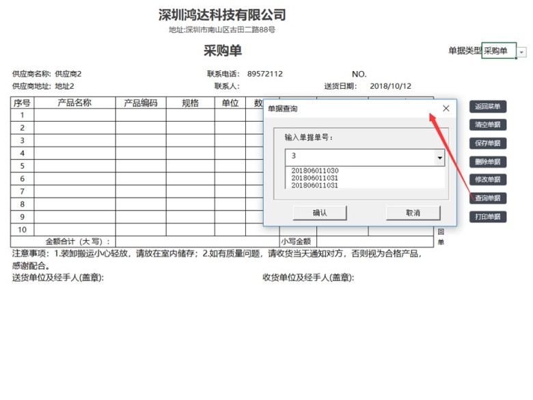The width and height of the screenshot is (533, 400).
Task: Select the 单据类型 cell showing 采购单
Action: pos(499,51)
